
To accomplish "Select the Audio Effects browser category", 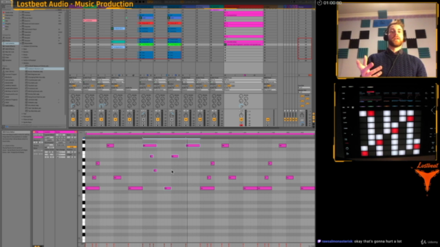I will pos(10,46).
